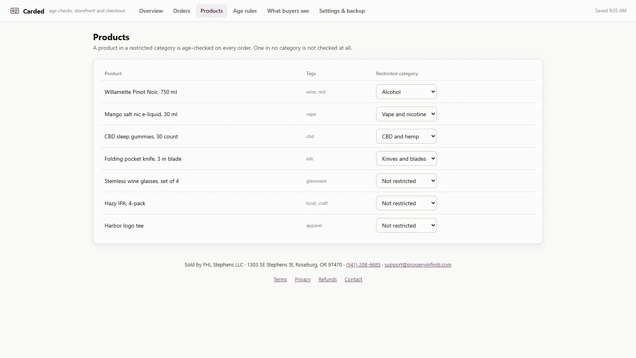636x358 pixels.
Task: Go to the Orders tab
Action: point(182,11)
